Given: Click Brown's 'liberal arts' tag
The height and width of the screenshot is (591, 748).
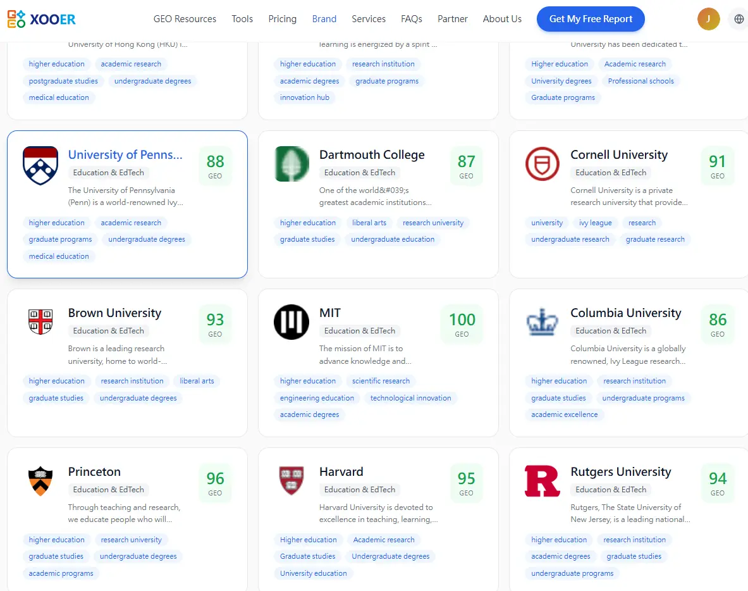Looking at the screenshot, I should 197,381.
